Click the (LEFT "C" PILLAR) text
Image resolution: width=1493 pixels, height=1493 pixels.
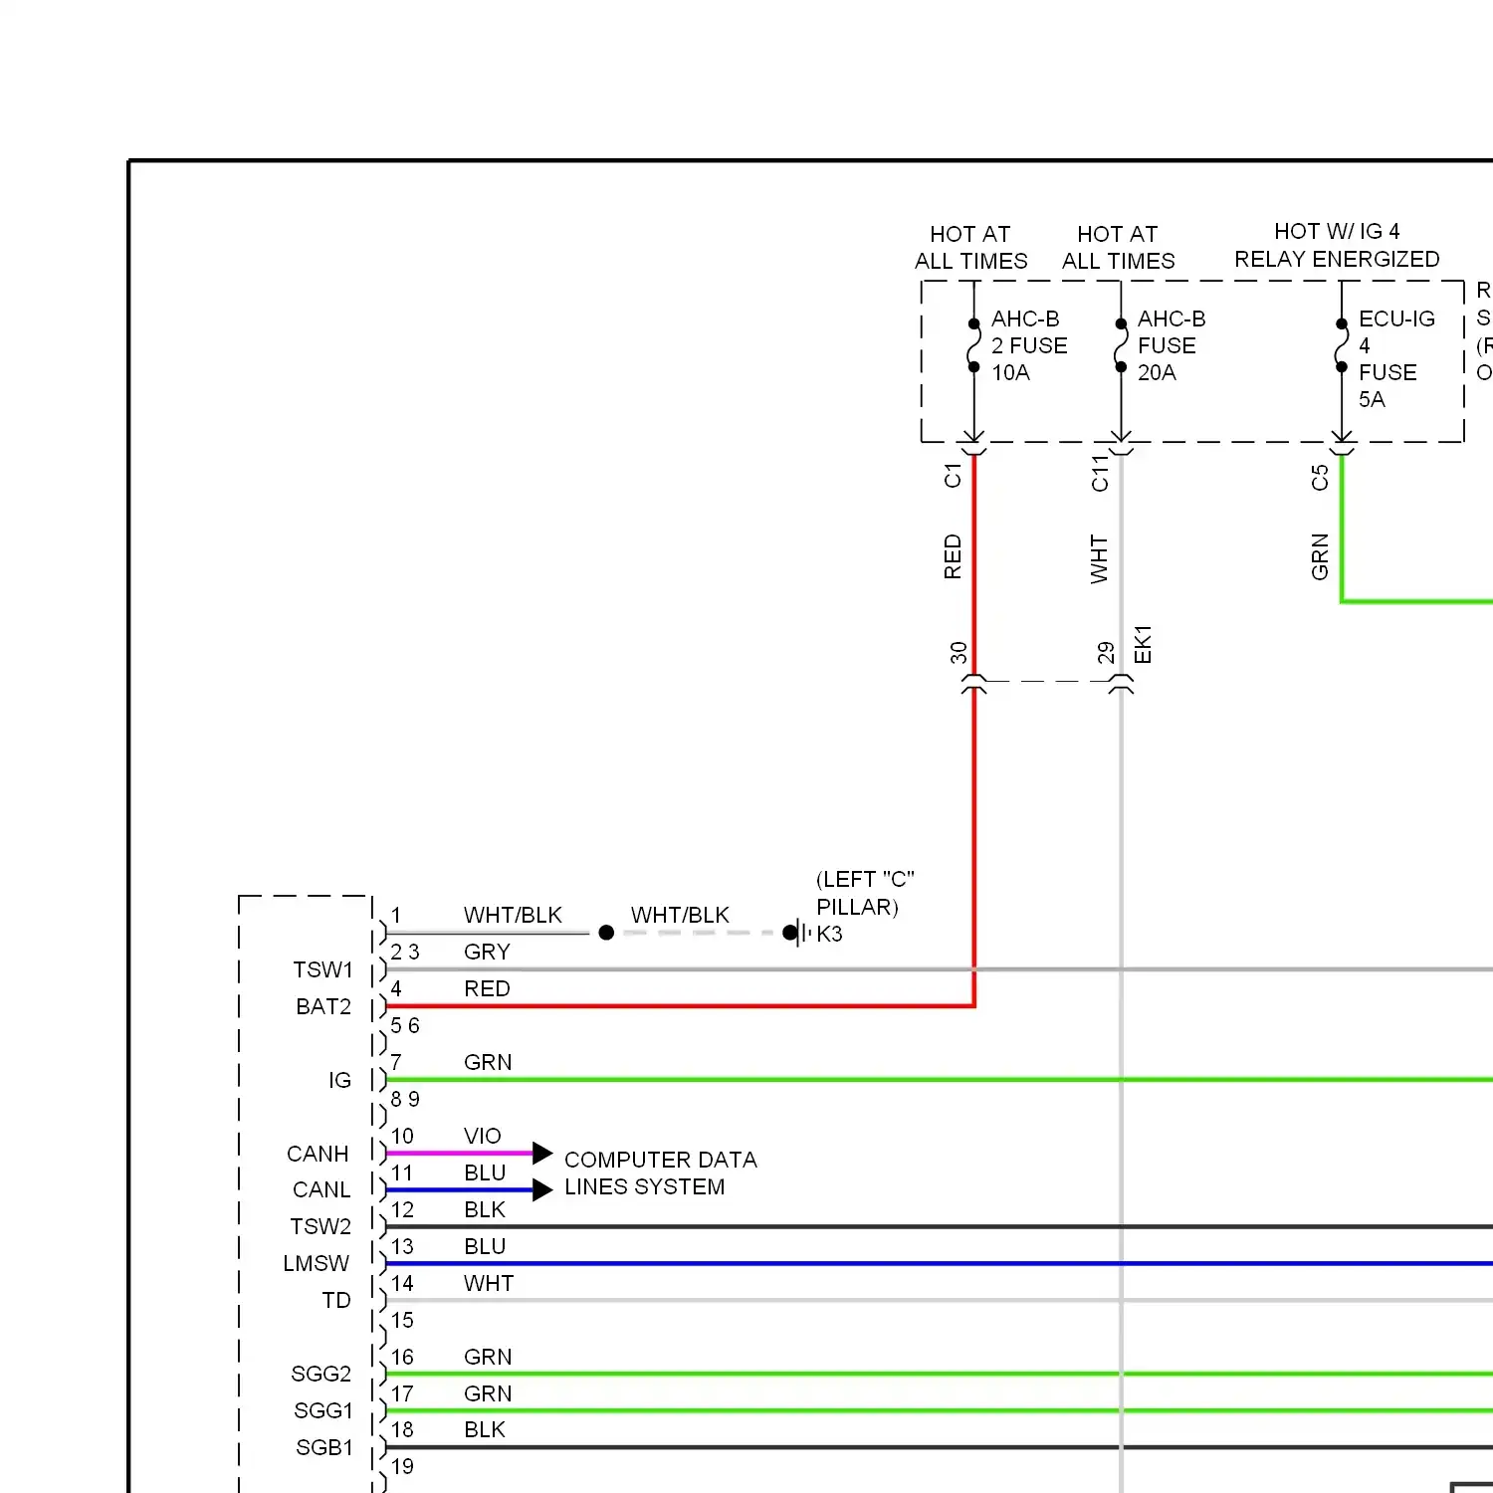click(865, 893)
